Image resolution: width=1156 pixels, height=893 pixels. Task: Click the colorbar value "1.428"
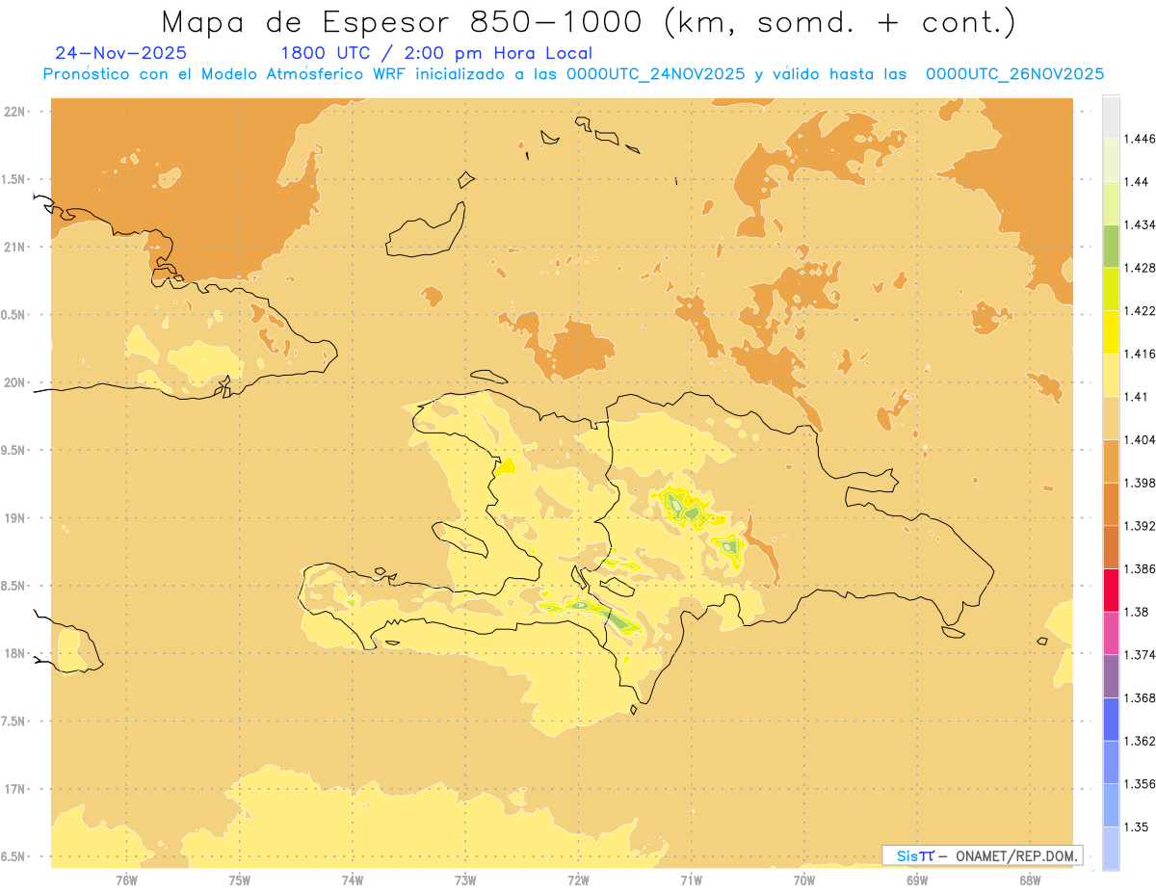(x=1140, y=268)
